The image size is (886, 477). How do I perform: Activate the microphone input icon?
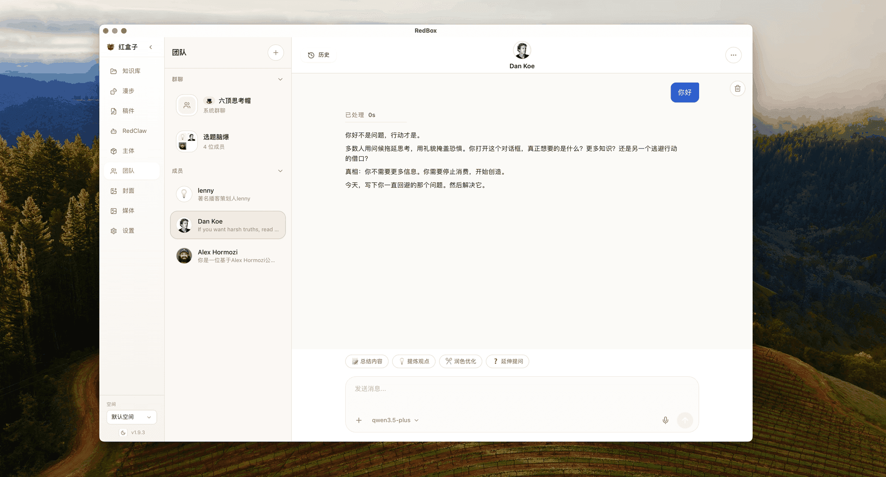tap(665, 420)
